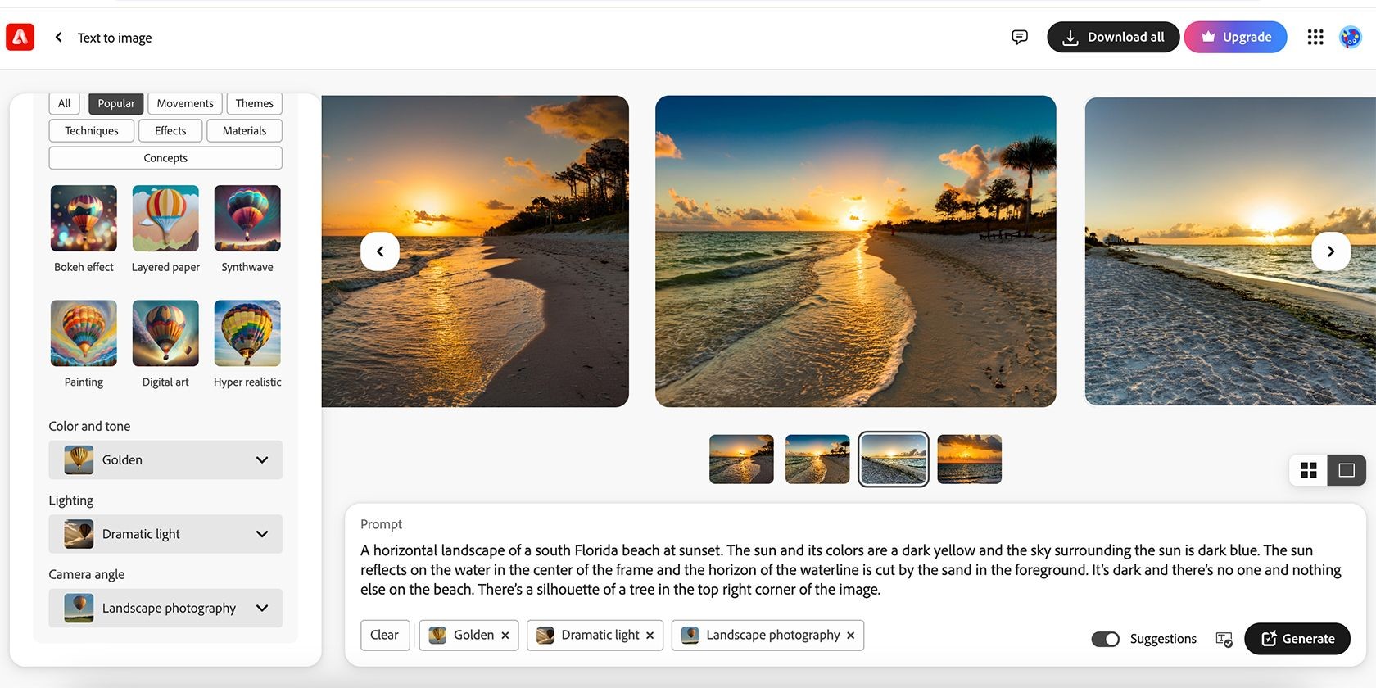Viewport: 1376px width, 688px height.
Task: Clear the prompt styles with Clear button
Action: [385, 636]
